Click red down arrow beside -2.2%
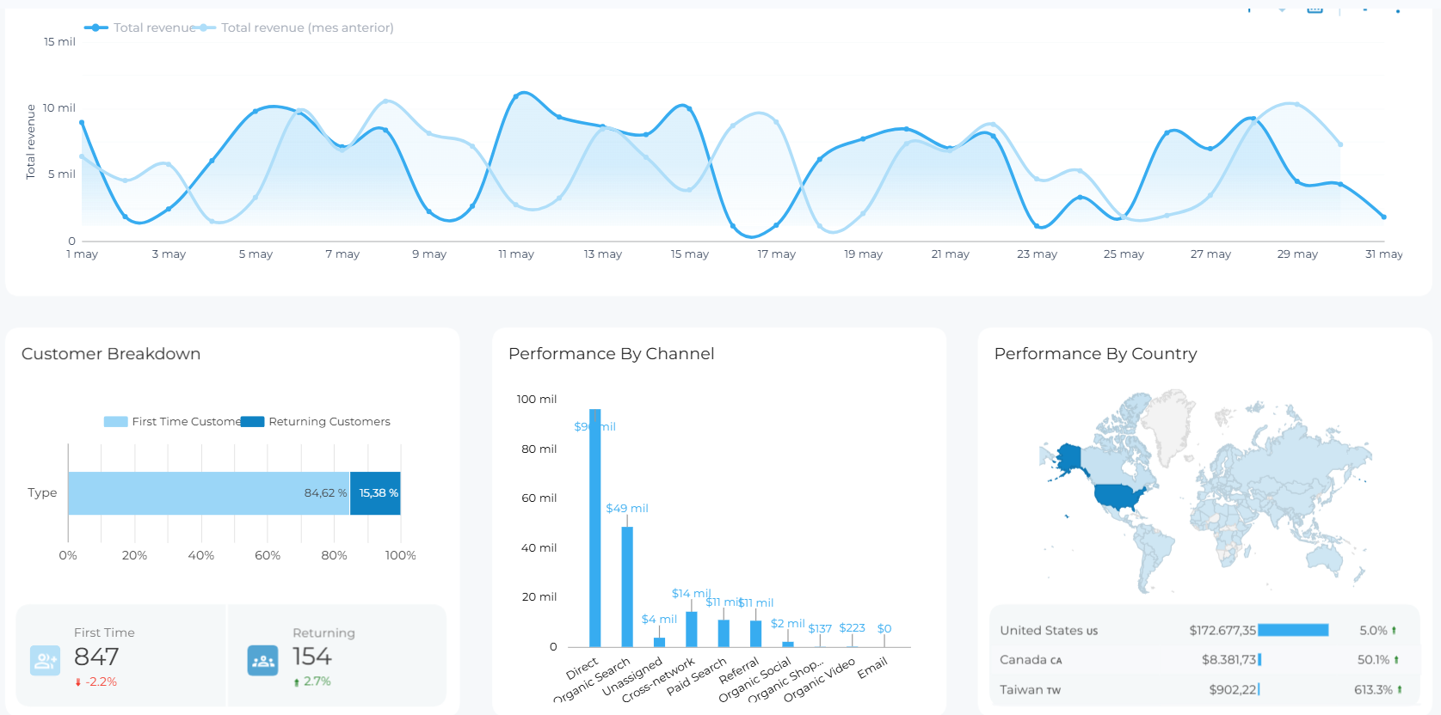Viewport: 1441px width, 715px height. (78, 682)
